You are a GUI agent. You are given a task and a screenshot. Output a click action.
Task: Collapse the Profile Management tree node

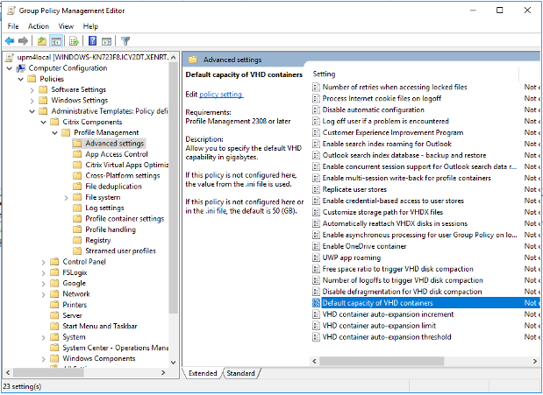click(54, 132)
